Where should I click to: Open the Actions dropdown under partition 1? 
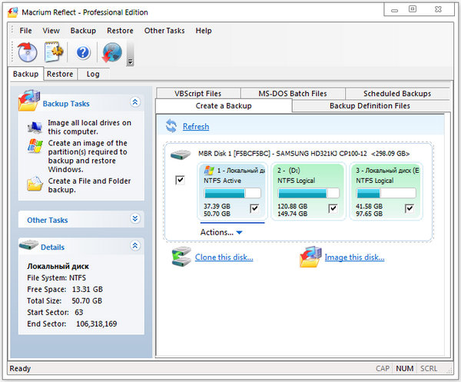(x=221, y=232)
